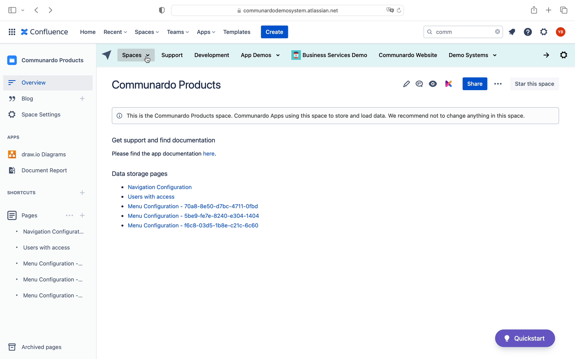Clear the search field text
The image size is (575, 359).
click(x=498, y=32)
